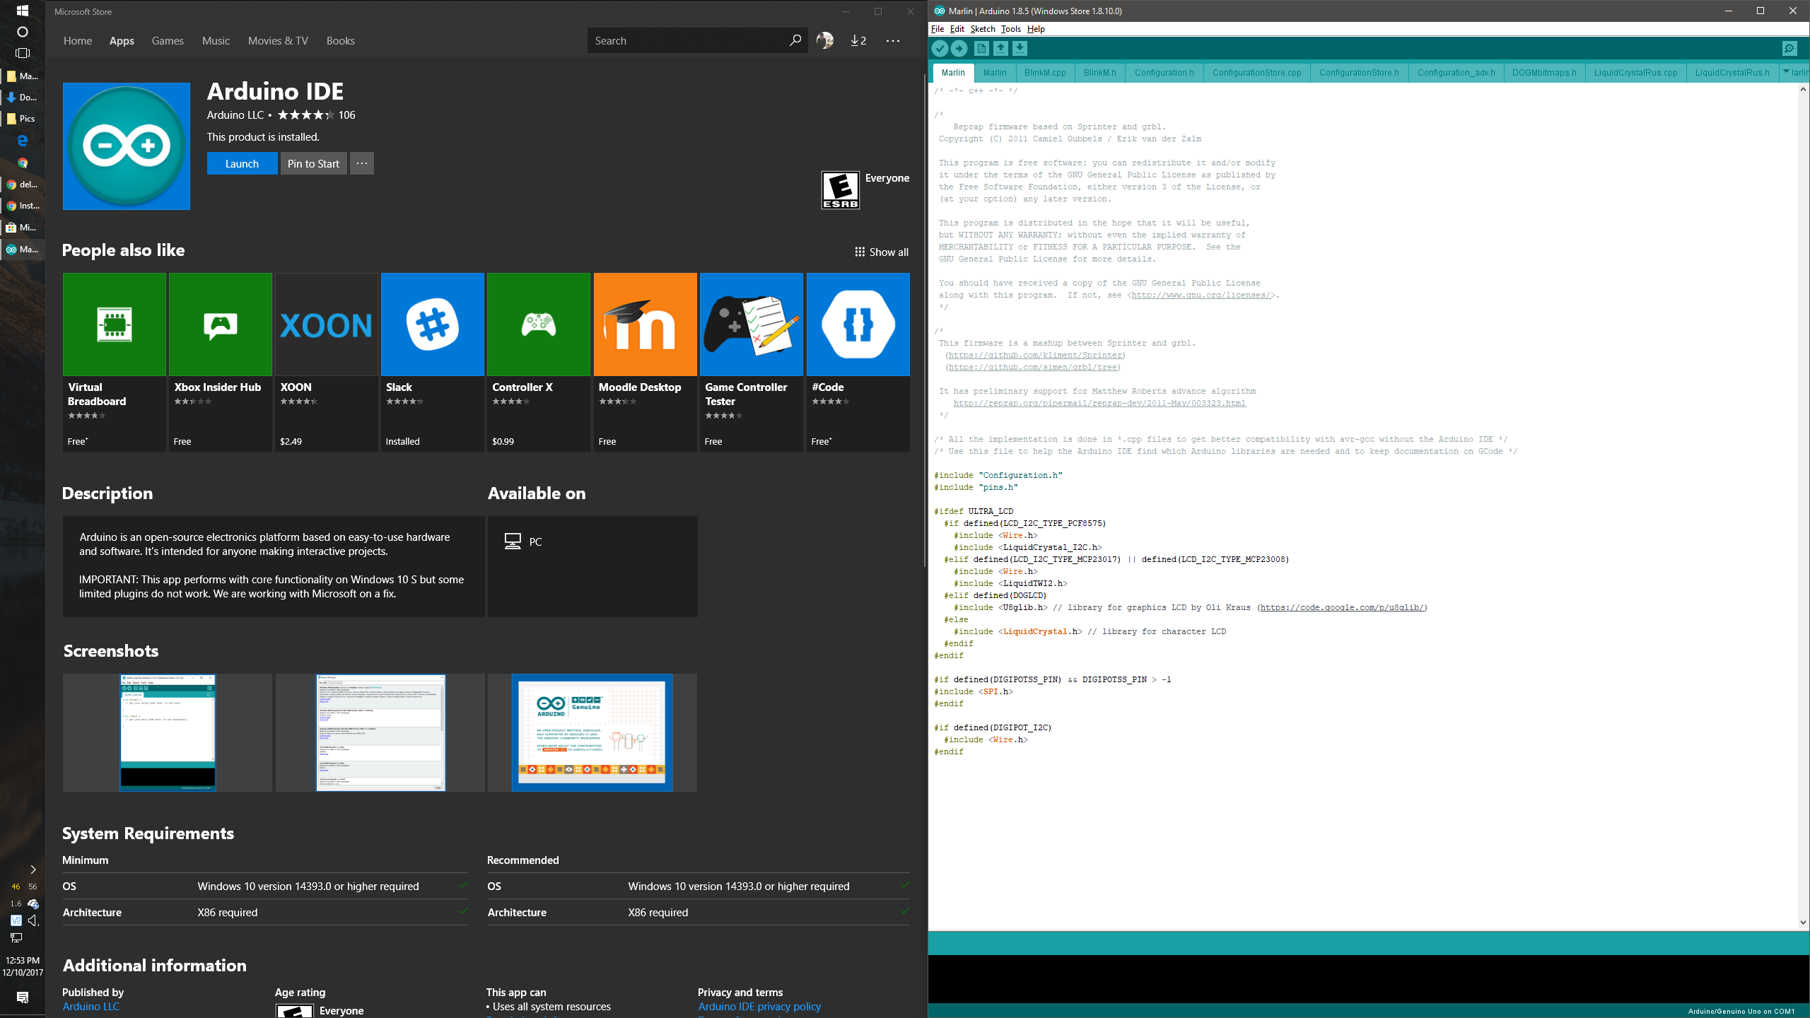Image resolution: width=1810 pixels, height=1018 pixels.
Task: Click the OneDrive sync cloud tray icon
Action: tap(33, 903)
